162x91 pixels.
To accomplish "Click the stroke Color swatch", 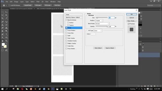I will pos(93,34).
